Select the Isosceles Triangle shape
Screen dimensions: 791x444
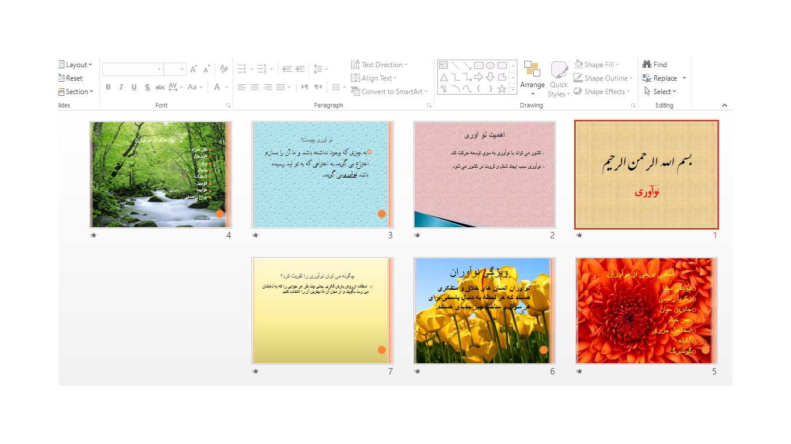[x=443, y=77]
